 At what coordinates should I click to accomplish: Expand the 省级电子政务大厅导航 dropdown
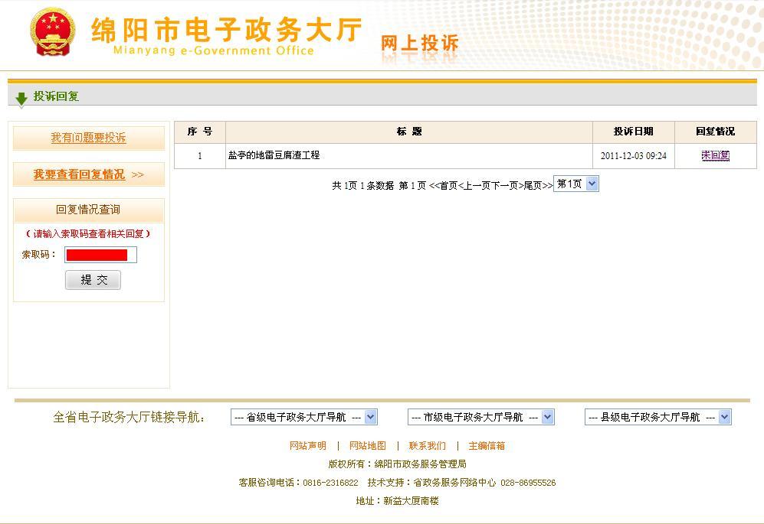(x=303, y=417)
